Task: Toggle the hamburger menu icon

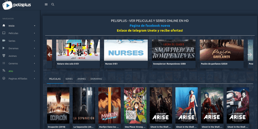Action: 46,4
